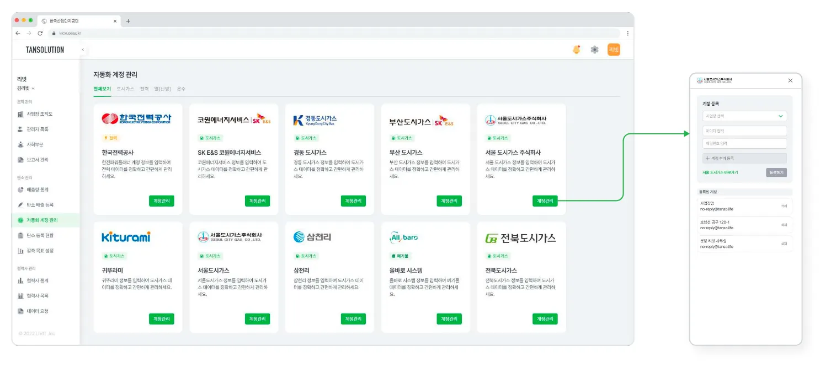Open the notification bell in the header
The width and height of the screenshot is (820, 368).
576,50
